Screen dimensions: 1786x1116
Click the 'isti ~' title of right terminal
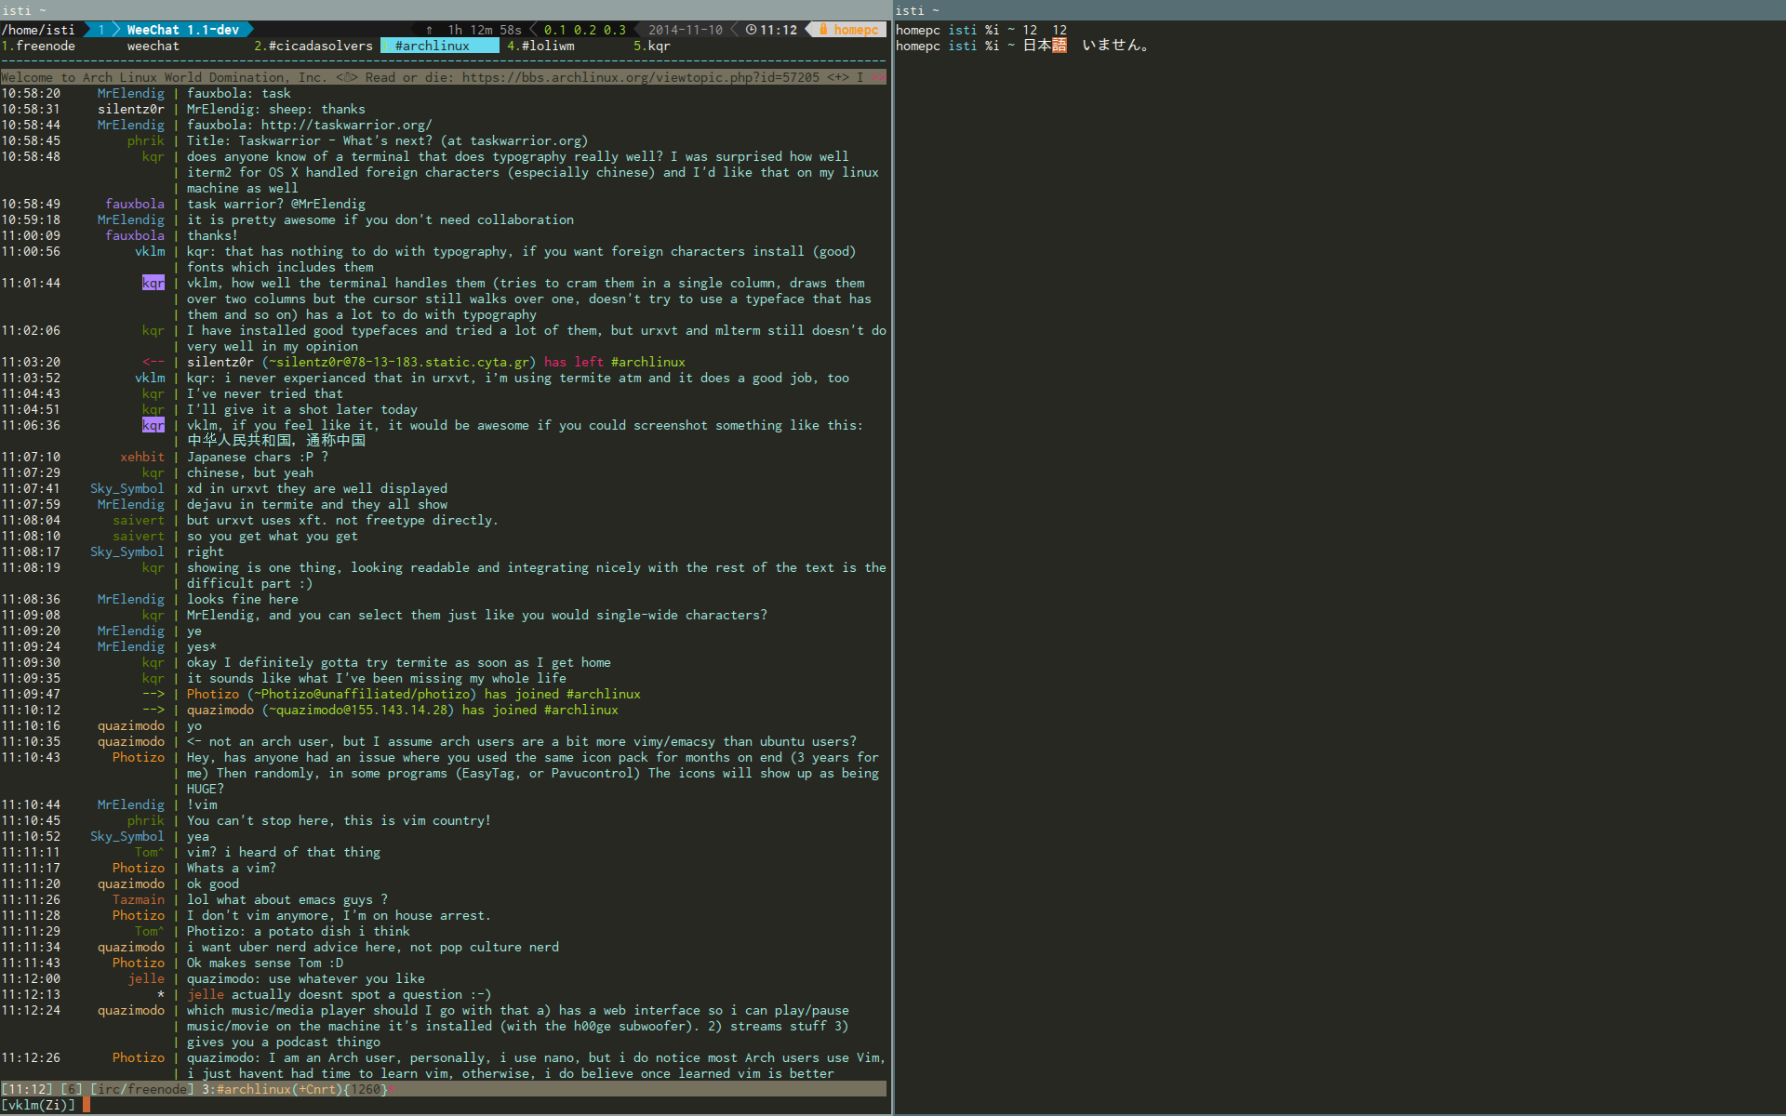(916, 10)
